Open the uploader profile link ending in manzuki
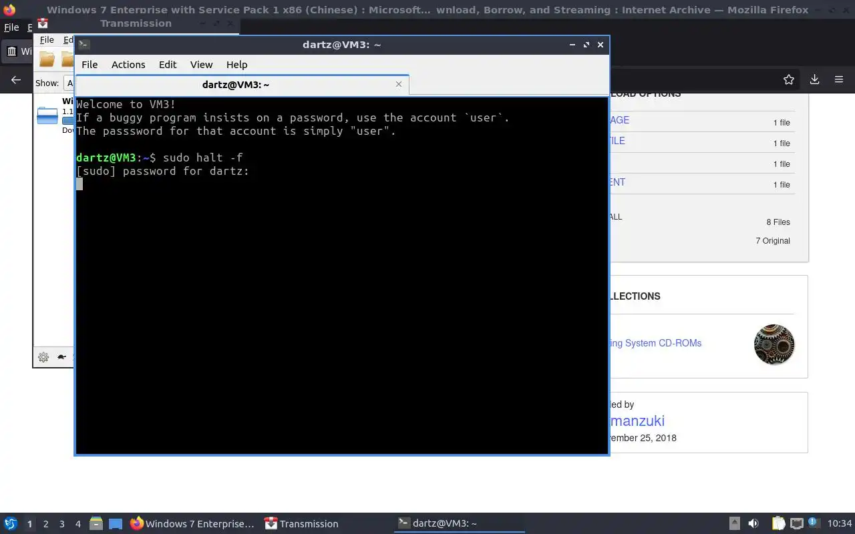The height and width of the screenshot is (534, 855). coord(637,421)
